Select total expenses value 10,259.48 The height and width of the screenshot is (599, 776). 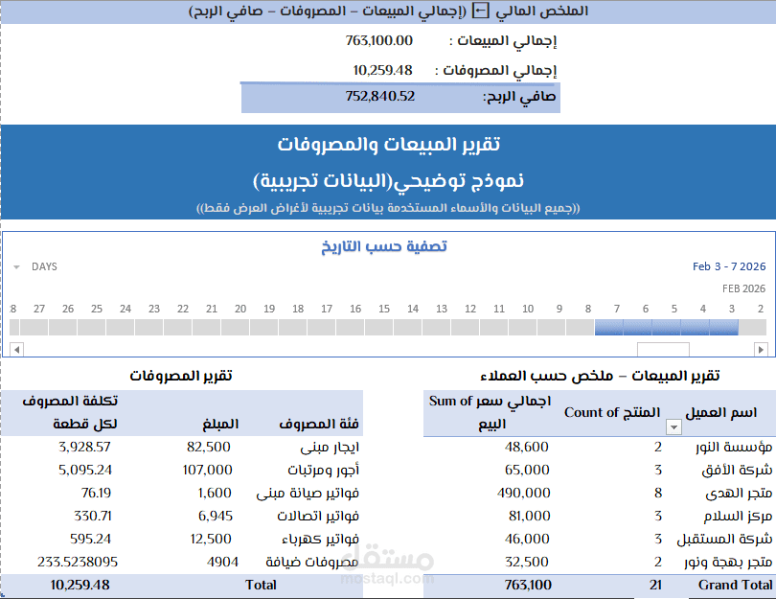[382, 70]
